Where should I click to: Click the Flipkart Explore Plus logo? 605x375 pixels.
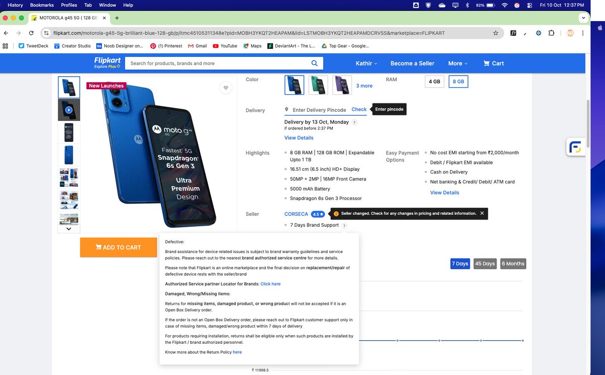tap(107, 62)
